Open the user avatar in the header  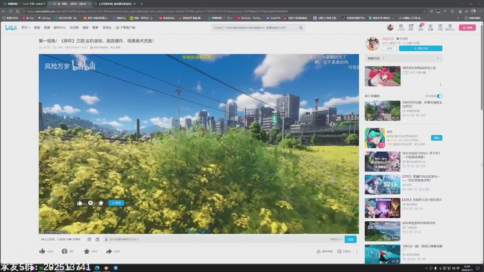click(x=390, y=27)
